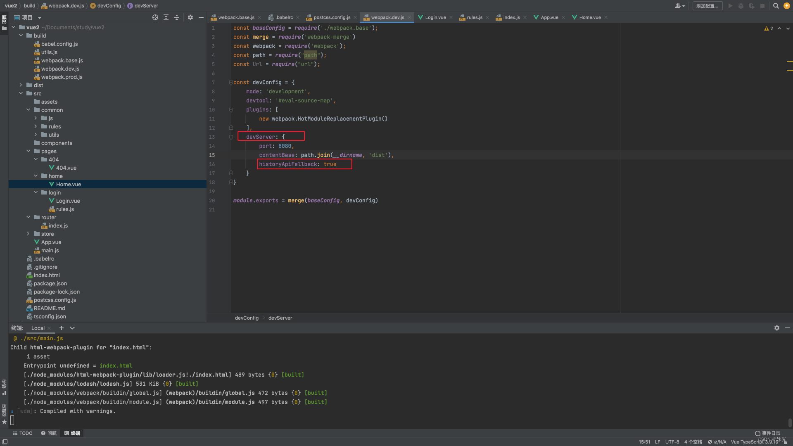Switch to the postcss.config.js tab

pos(332,17)
